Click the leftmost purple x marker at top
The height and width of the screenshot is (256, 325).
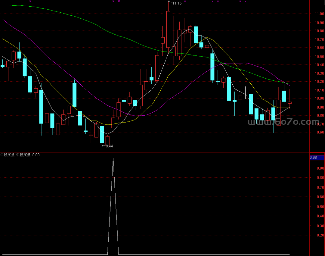(x=30, y=1)
